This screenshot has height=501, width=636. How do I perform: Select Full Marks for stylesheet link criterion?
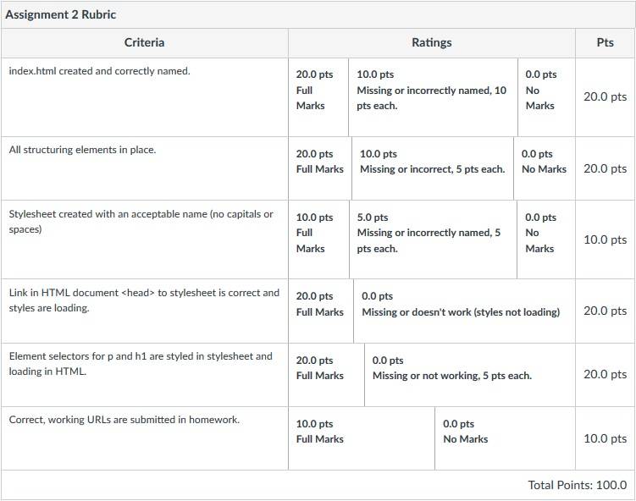coord(321,311)
